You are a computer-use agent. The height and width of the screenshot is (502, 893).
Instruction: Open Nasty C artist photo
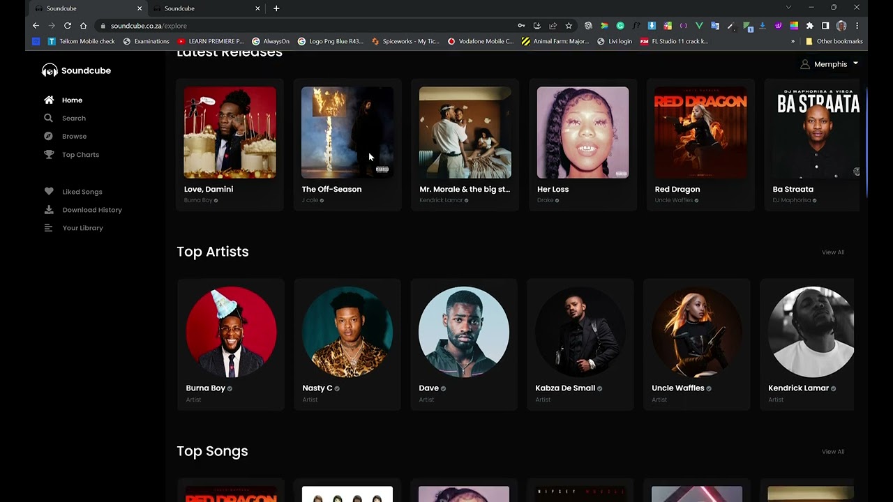pos(347,332)
